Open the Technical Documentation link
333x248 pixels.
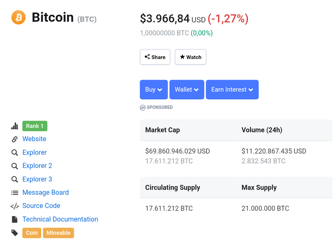[x=60, y=219]
